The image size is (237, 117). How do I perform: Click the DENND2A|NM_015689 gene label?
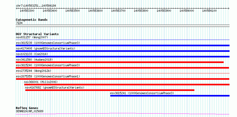click(30, 111)
